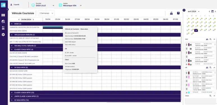217x105 pixels.
Task: Collapse the DEMO (2) vehicle group
Action: 12,24
